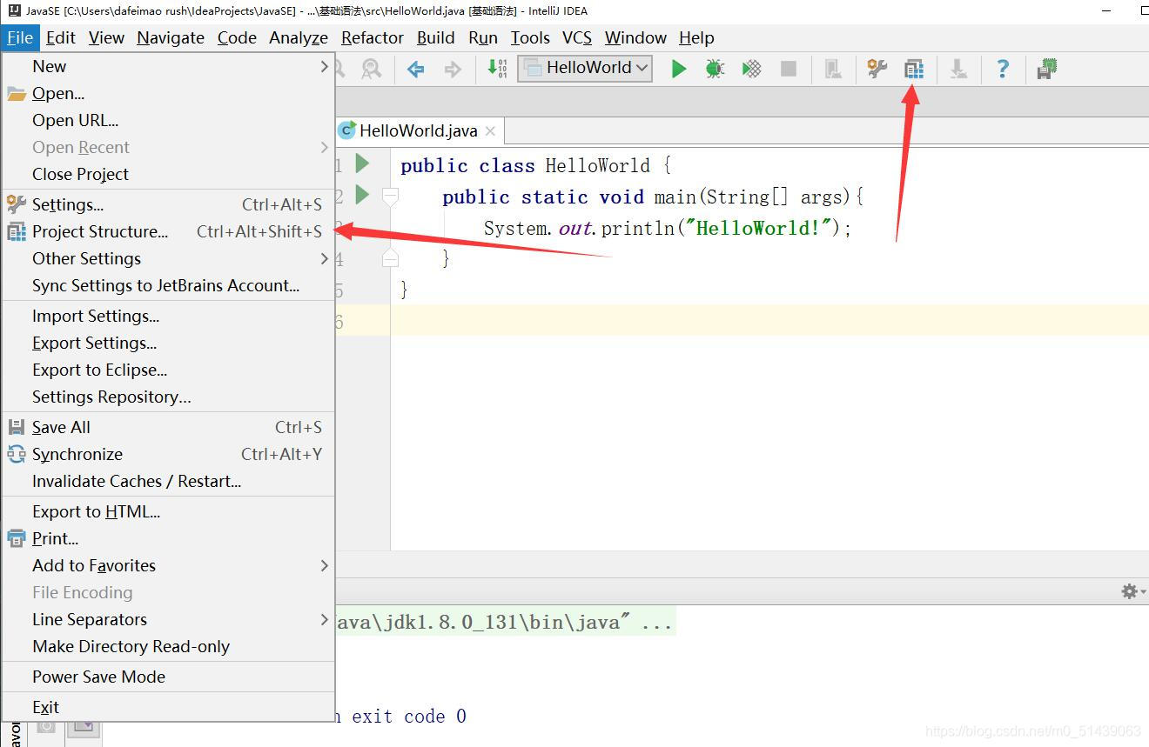Choose Project Structure... menu item

169,231
